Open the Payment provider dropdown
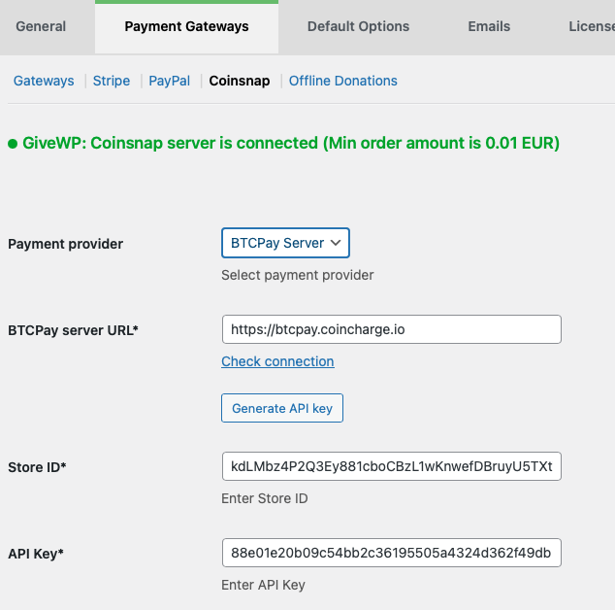This screenshot has height=610, width=615. 285,243
